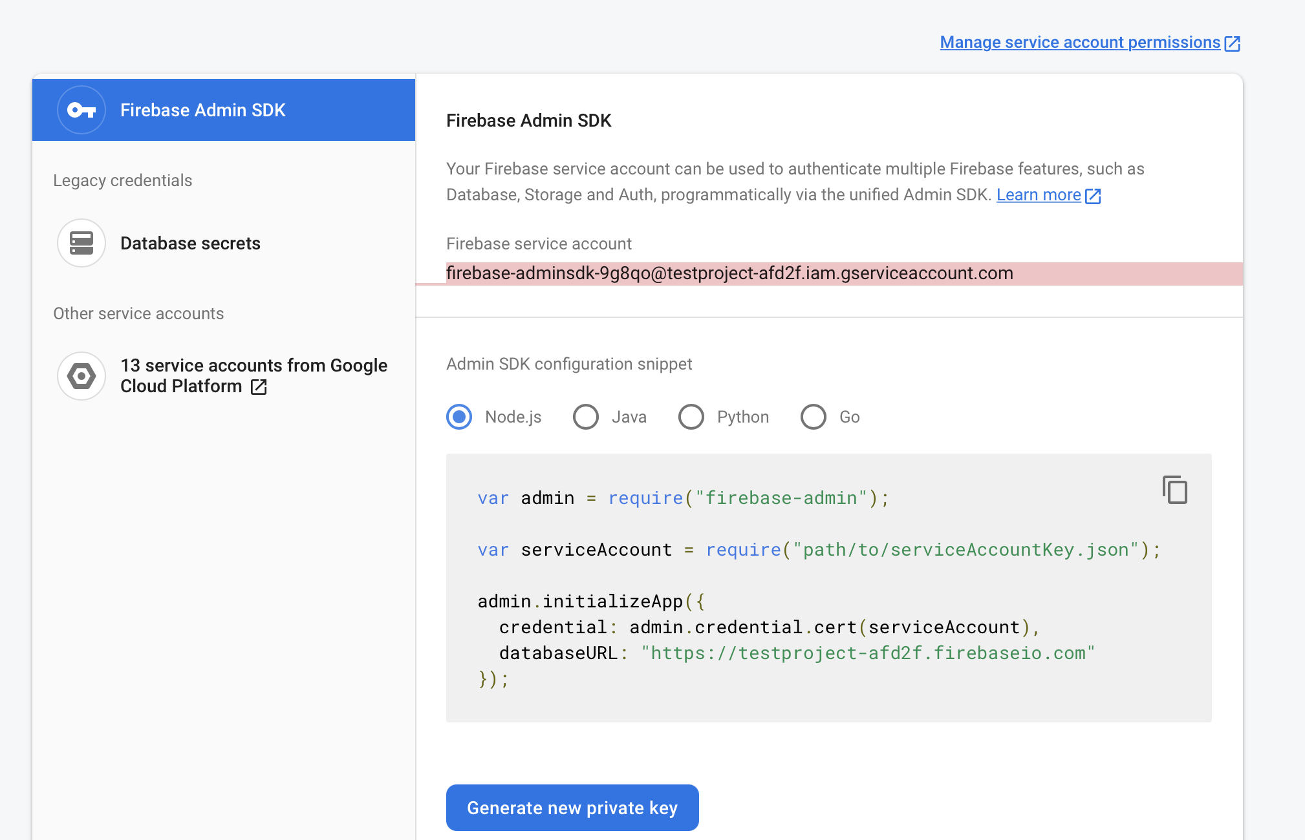Click external link icon after 13 service accounts
The image size is (1305, 840).
[x=259, y=387]
